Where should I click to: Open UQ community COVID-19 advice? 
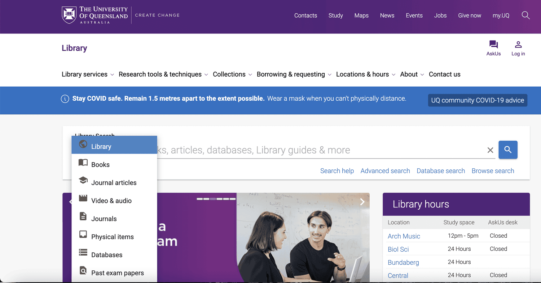click(478, 100)
